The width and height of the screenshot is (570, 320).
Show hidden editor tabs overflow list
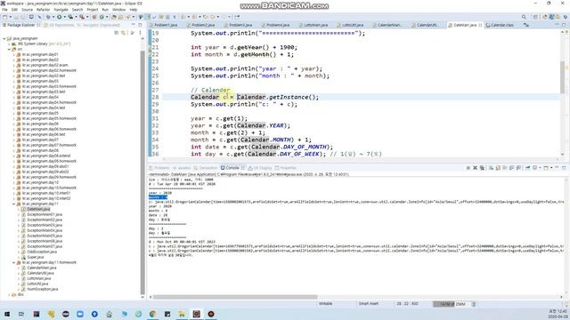pos(526,25)
